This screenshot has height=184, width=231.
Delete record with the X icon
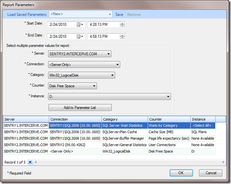(30, 162)
